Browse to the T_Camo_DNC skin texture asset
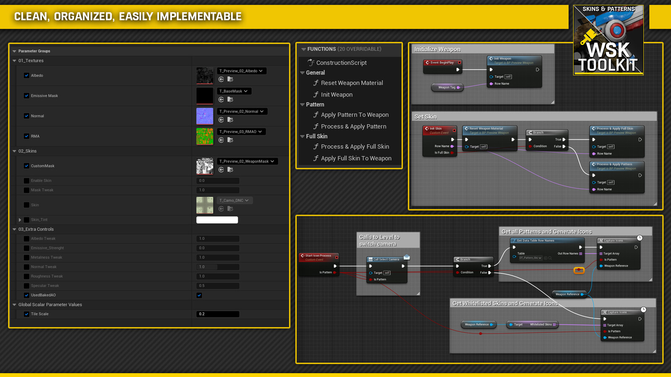The image size is (671, 377). (230, 209)
